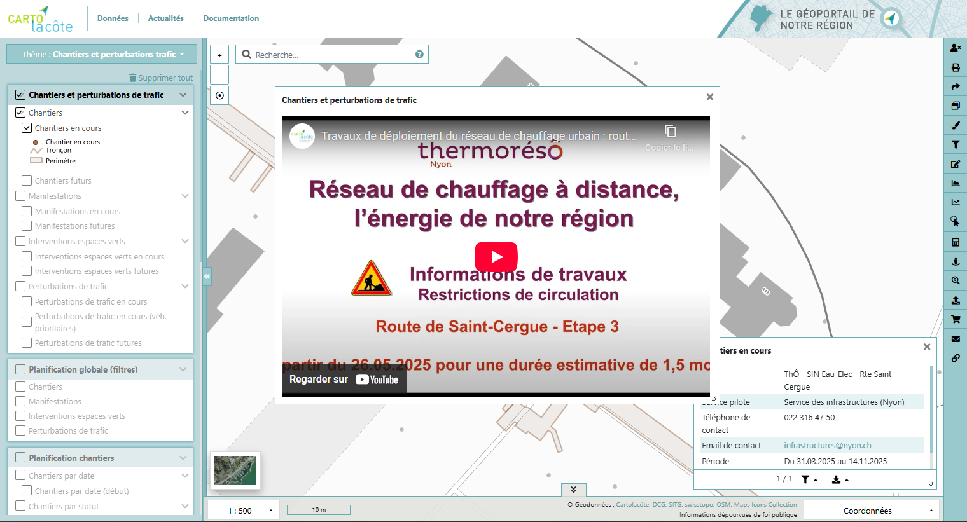
Task: Enable Perturbations de trafic futures layer
Action: coord(27,343)
